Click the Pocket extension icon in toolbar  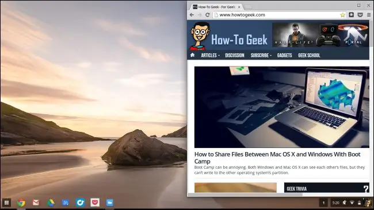tap(360, 15)
